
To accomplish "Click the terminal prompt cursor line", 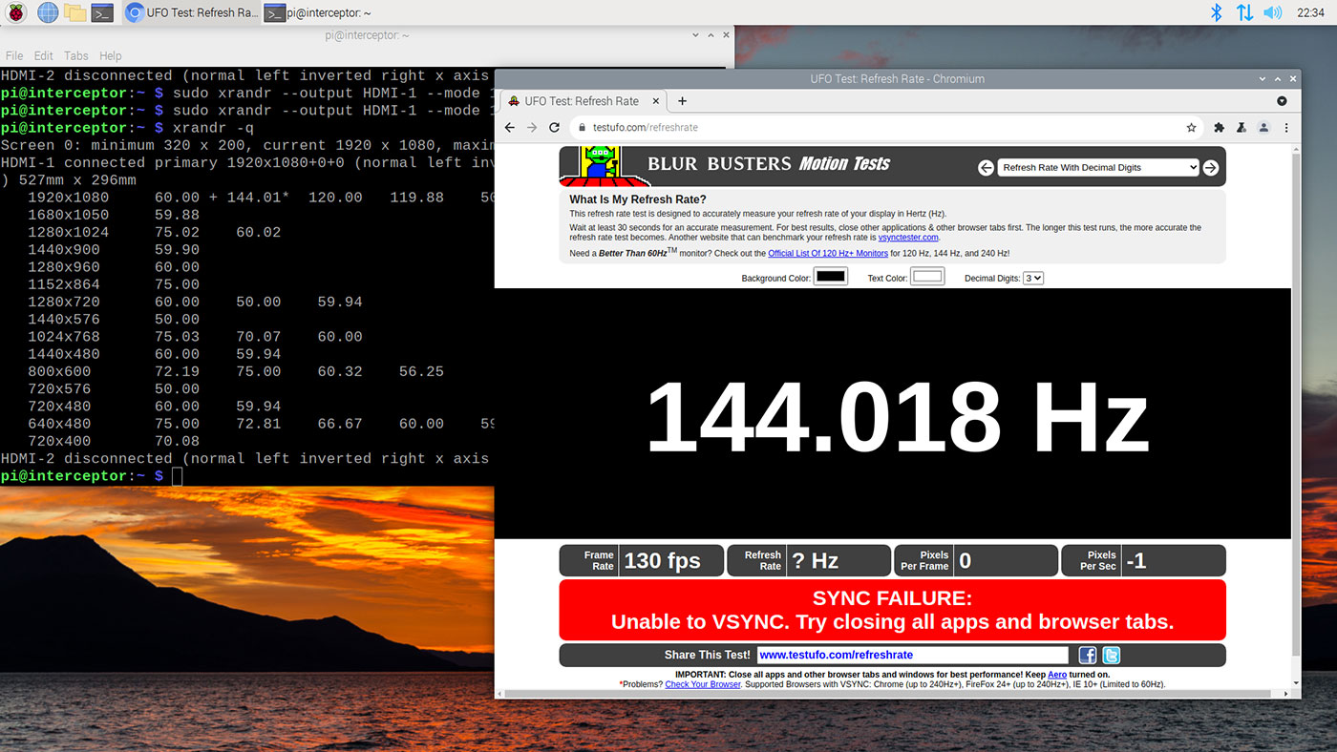I will pos(91,475).
